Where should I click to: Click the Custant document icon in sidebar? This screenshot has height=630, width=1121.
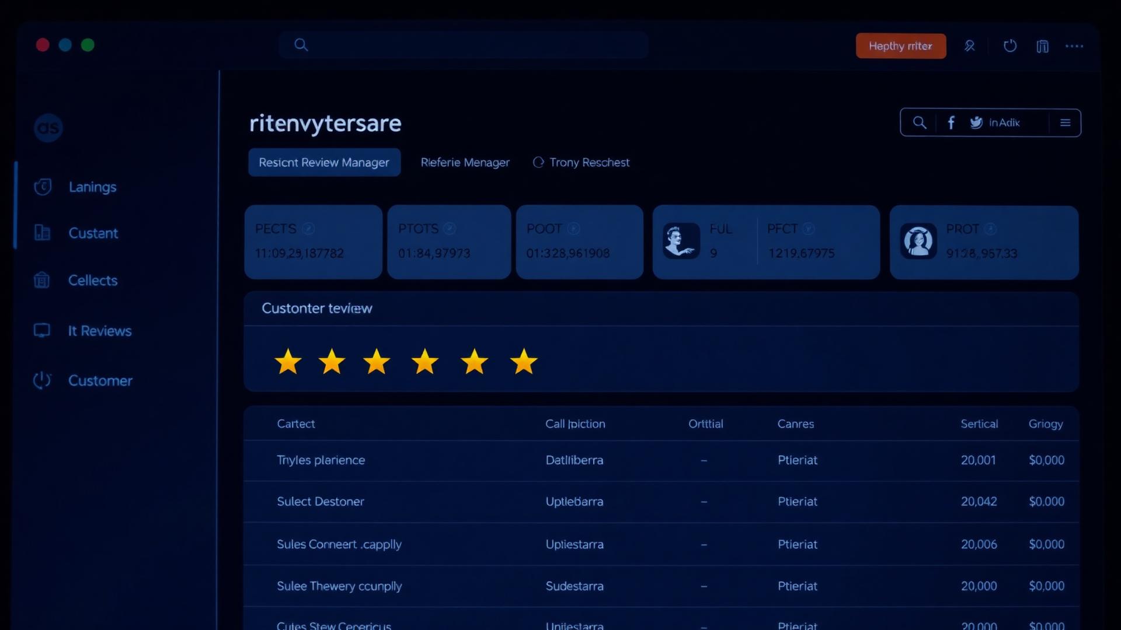[41, 233]
